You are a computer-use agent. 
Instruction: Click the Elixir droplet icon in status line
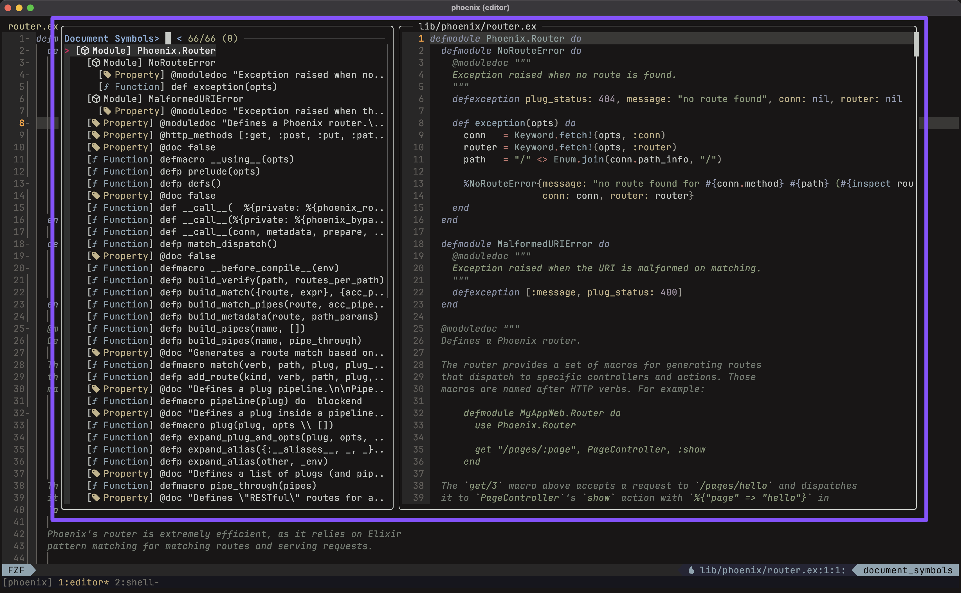tap(691, 570)
